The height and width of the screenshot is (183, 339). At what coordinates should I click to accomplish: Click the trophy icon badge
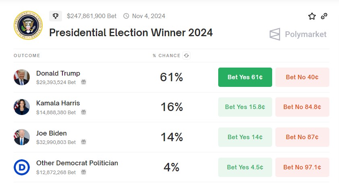(x=56, y=16)
